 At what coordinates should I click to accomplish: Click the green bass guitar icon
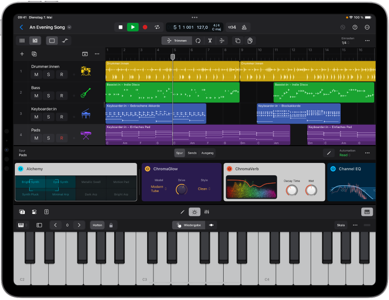tap(86, 93)
